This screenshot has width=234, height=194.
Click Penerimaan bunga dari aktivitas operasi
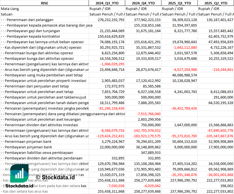[x=39, y=53]
